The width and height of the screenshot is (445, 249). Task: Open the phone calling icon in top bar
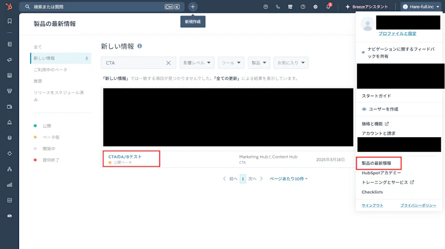(278, 7)
